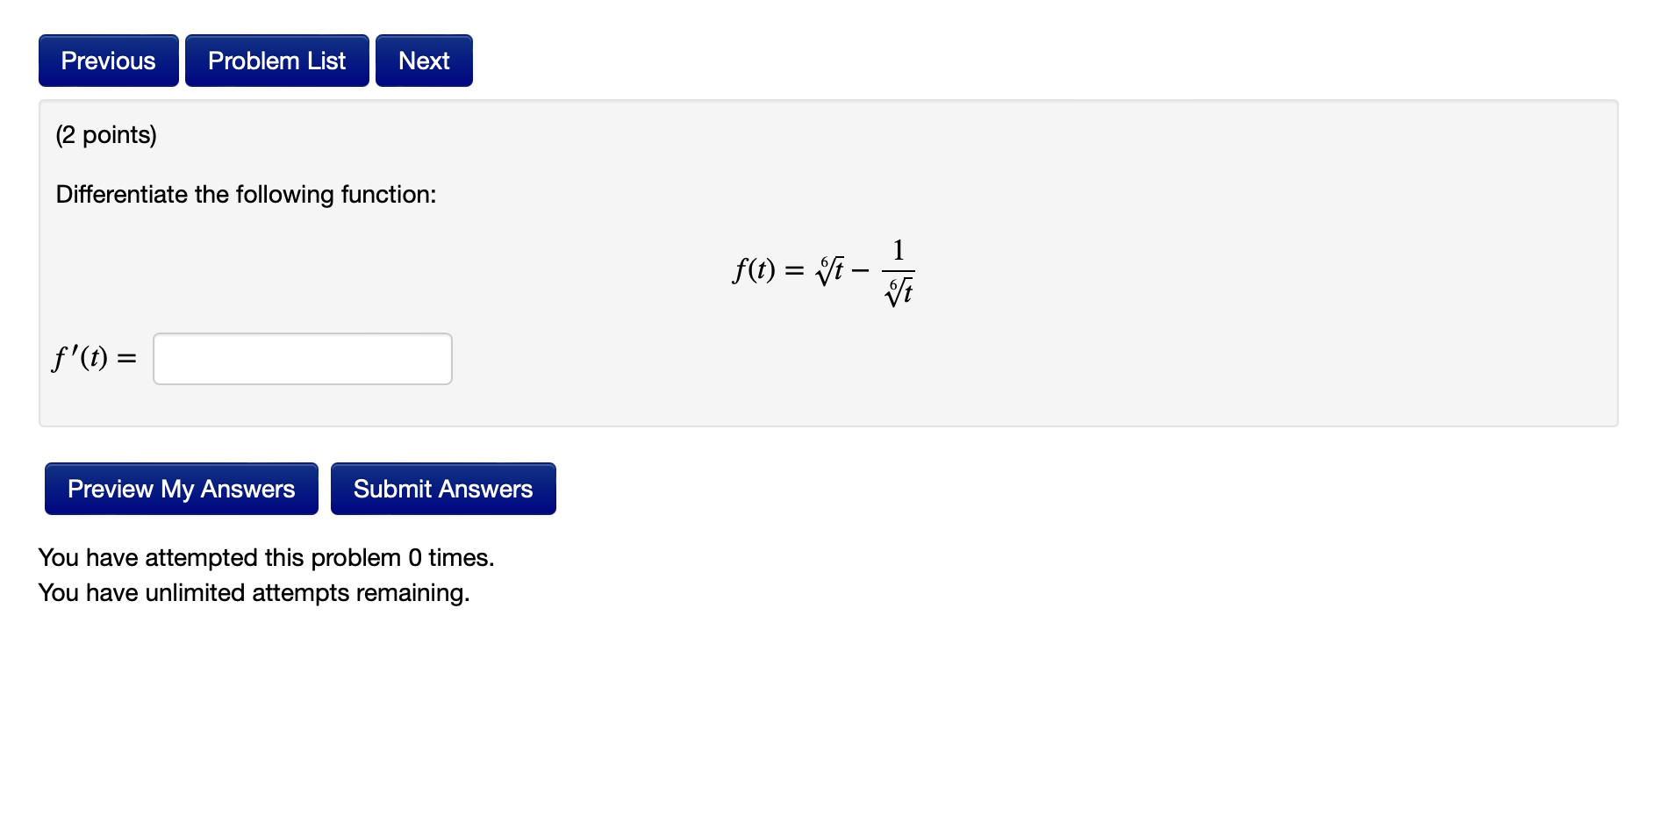Click the problem statement text
The image size is (1676, 830).
click(246, 194)
